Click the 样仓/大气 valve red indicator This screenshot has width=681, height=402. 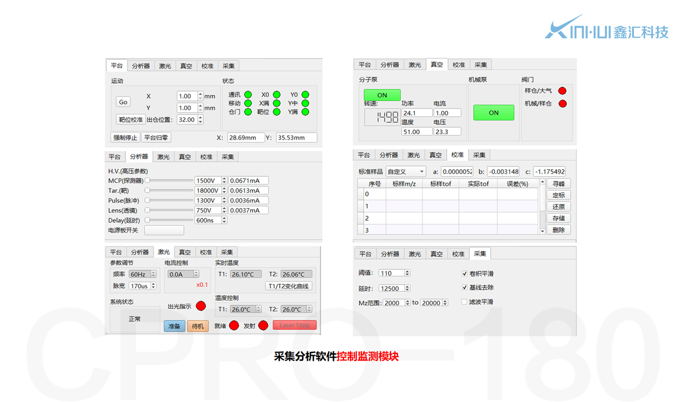click(562, 91)
